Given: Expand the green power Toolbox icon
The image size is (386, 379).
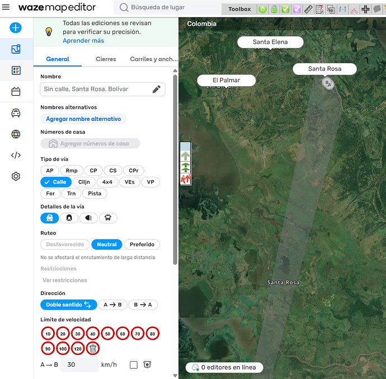Looking at the screenshot, I should click(x=262, y=9).
